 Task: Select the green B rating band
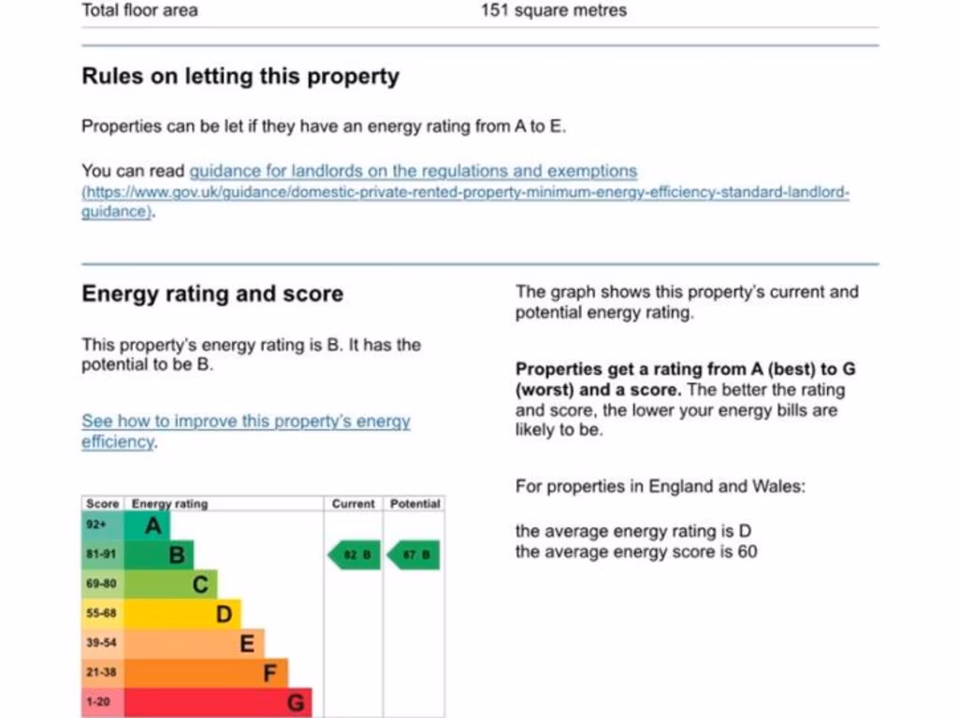[x=159, y=555]
